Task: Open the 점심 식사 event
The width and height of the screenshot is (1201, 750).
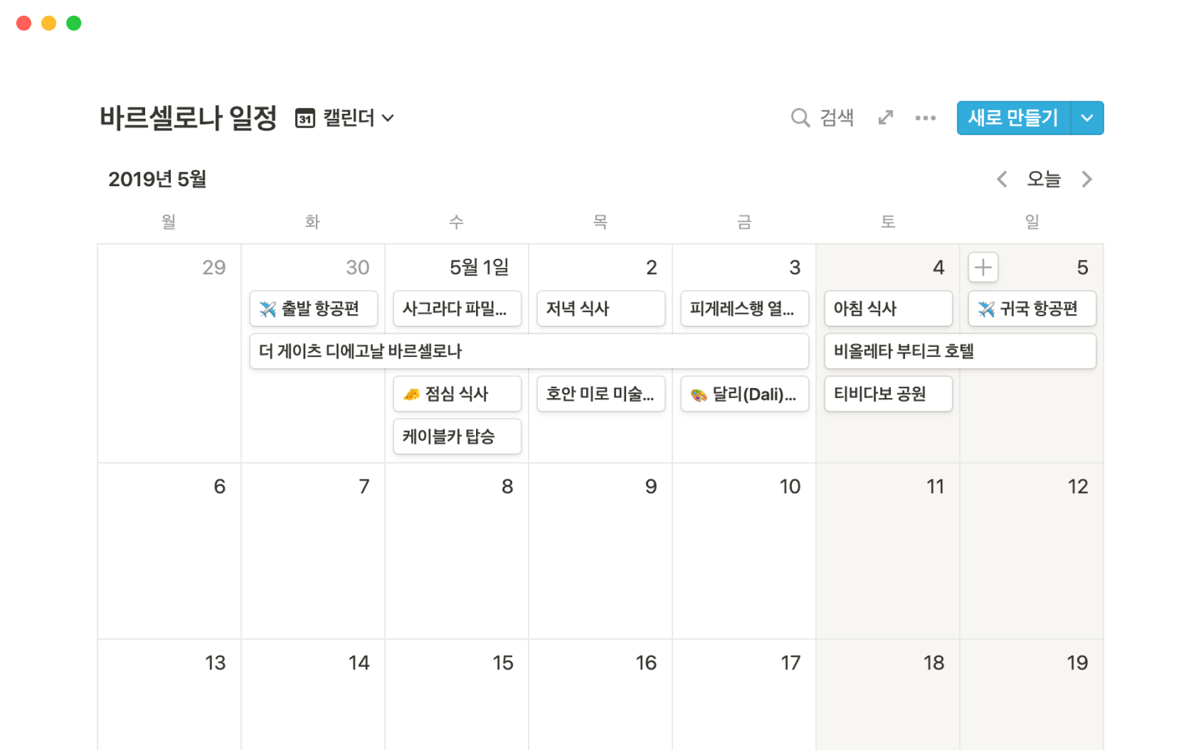Action: pos(457,394)
